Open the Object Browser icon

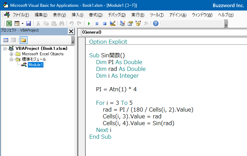click(138, 23)
